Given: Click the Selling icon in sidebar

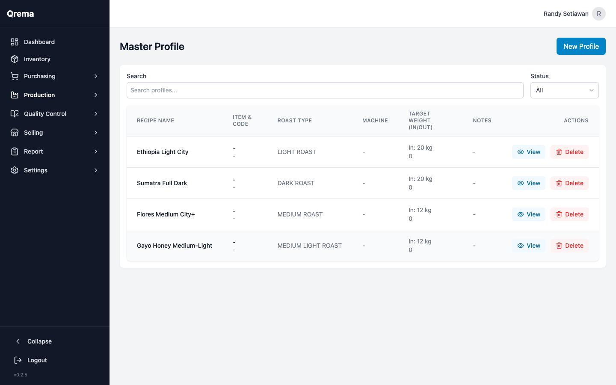Looking at the screenshot, I should click(x=14, y=132).
